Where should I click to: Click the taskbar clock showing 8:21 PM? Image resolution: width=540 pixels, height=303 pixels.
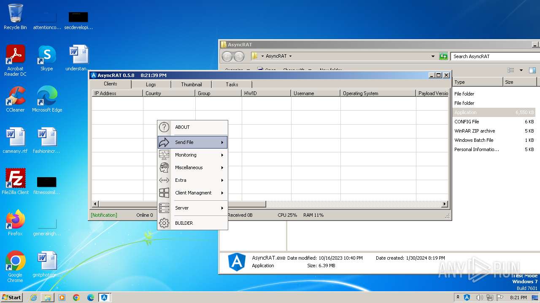click(518, 298)
